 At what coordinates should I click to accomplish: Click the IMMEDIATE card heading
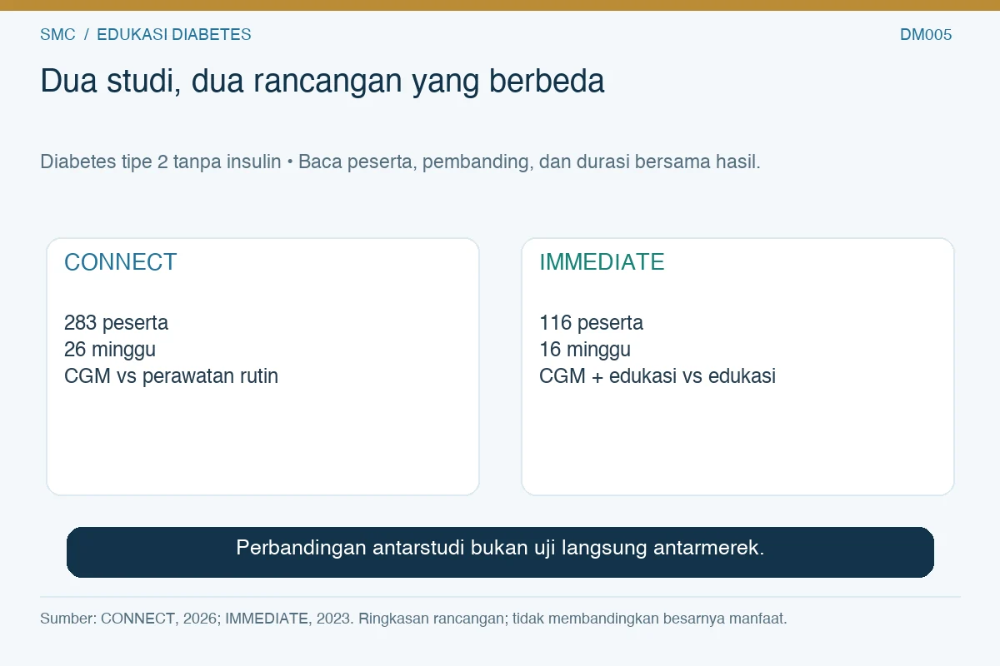602,262
